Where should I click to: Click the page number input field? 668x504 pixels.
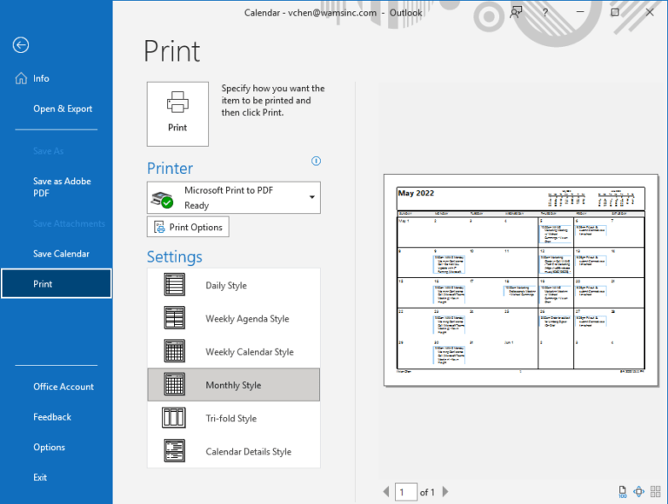[x=405, y=492]
